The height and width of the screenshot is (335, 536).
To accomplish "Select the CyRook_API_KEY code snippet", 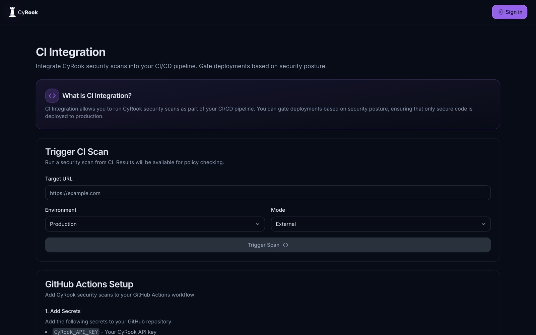I will click(76, 332).
